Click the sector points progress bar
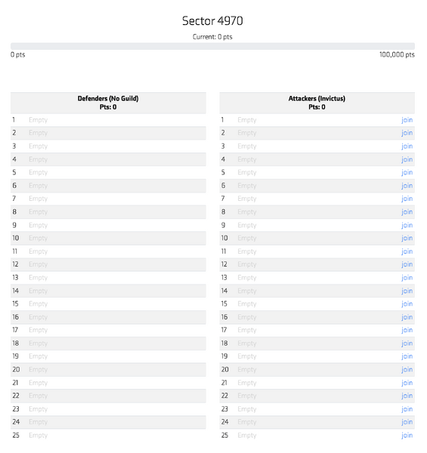427x453 pixels. (x=212, y=46)
